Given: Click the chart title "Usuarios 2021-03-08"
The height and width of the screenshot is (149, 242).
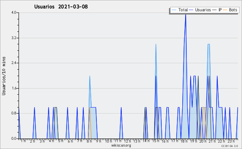Looking at the screenshot, I should (x=61, y=7).
